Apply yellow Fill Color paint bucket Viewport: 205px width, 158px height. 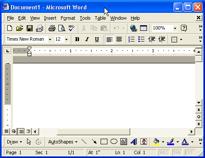156,142
